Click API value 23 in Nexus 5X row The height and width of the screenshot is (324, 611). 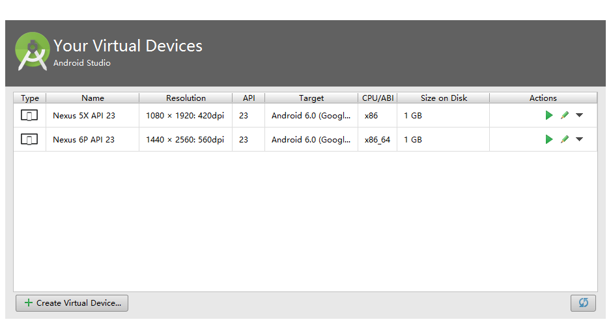click(x=244, y=116)
